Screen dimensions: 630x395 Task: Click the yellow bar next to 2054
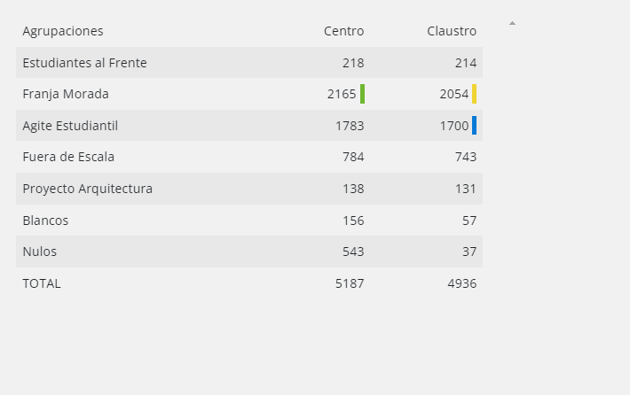[x=475, y=94]
